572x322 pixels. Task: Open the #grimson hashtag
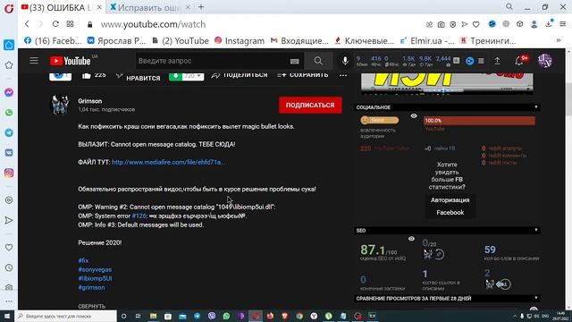click(91, 288)
